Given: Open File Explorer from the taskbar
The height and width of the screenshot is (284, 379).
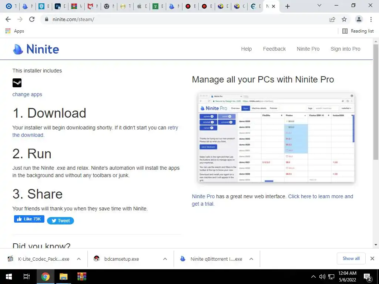Looking at the screenshot, I should pyautogui.click(x=64, y=277).
